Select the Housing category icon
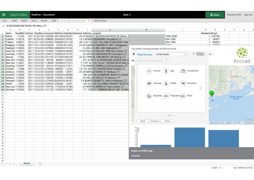The image size is (254, 180). click(x=149, y=83)
